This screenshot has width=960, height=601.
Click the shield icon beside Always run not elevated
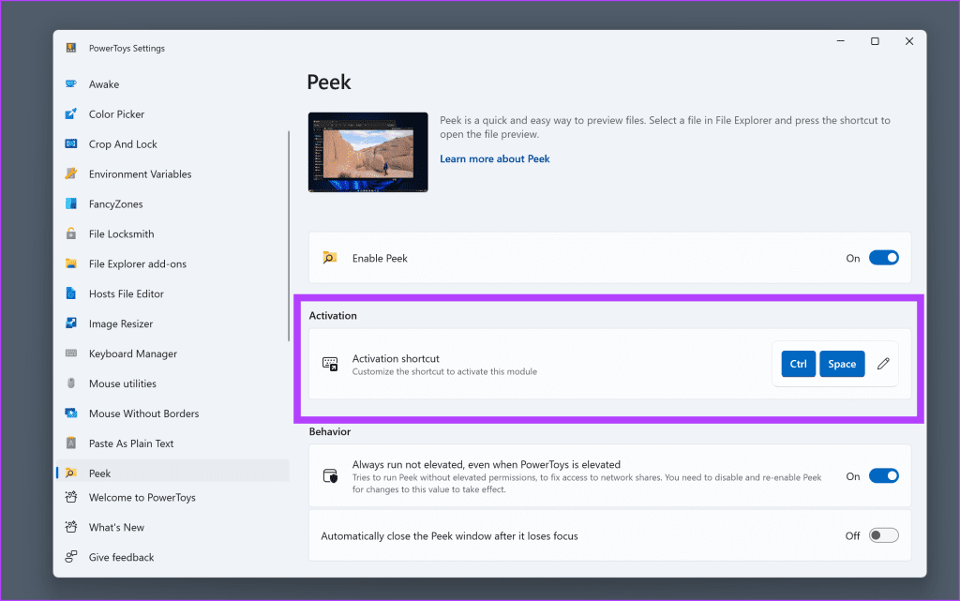click(x=330, y=476)
